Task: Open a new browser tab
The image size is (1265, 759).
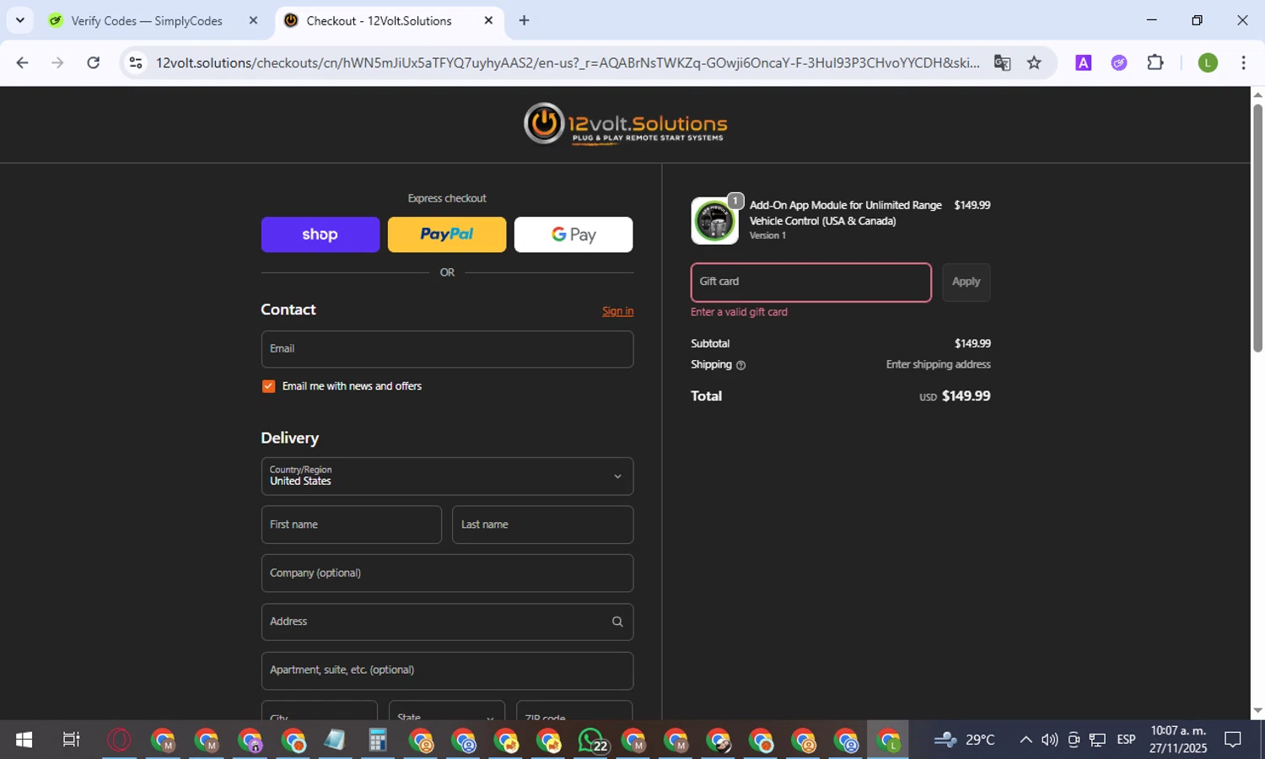Action: click(524, 20)
